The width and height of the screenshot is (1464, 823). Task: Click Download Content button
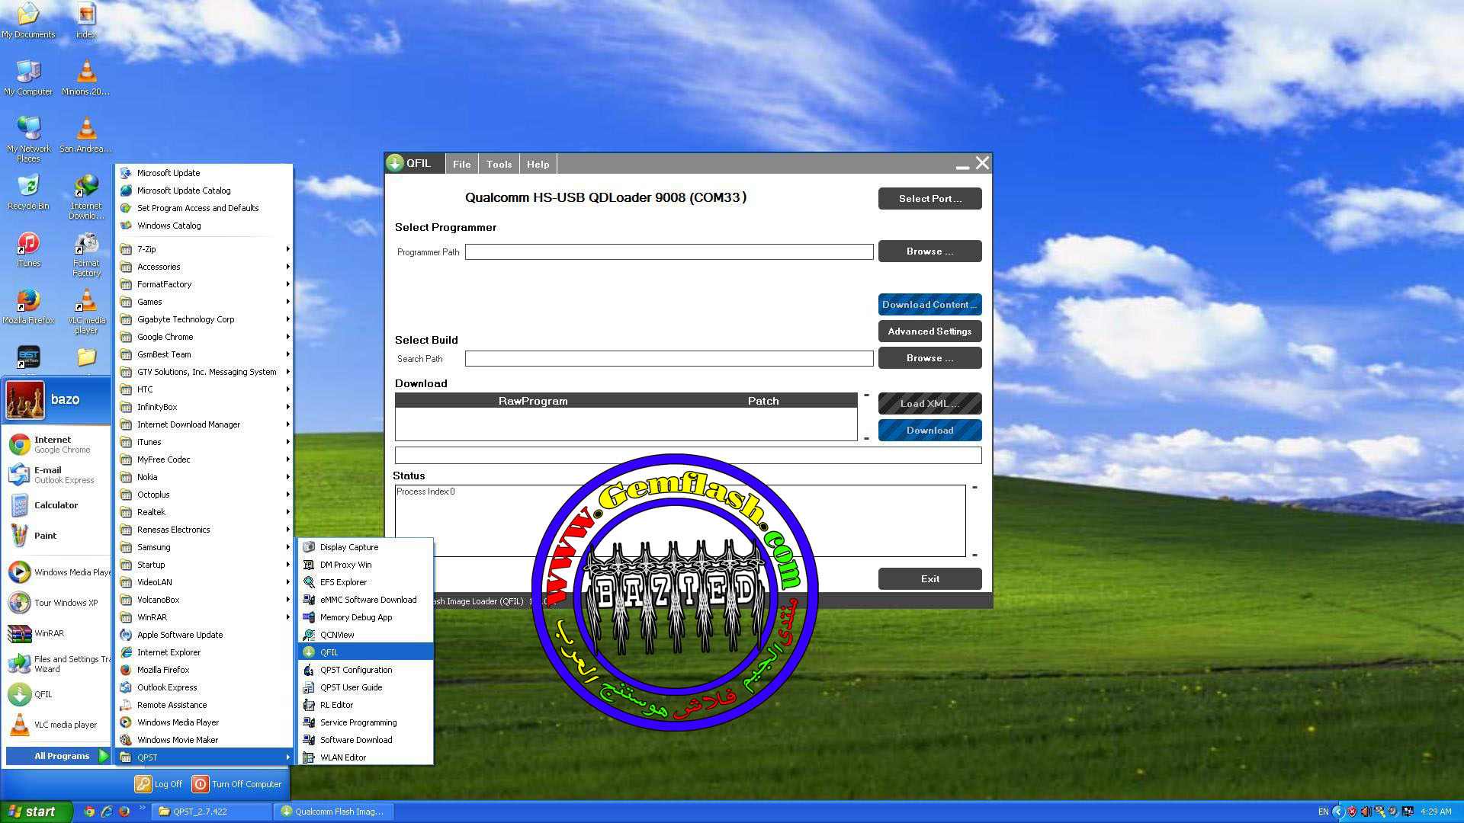[x=929, y=305]
